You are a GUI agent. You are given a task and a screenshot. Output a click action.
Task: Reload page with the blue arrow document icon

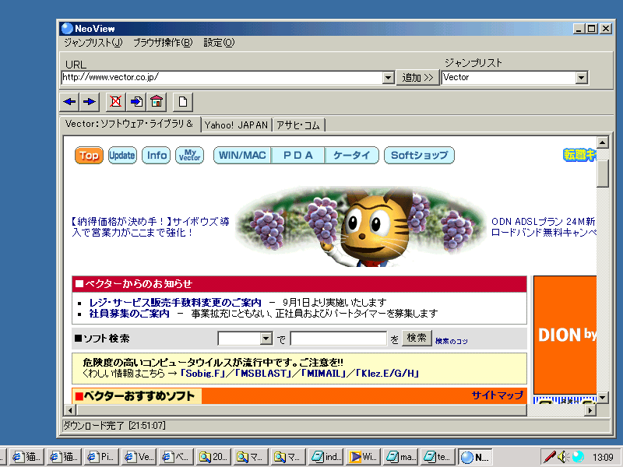136,102
